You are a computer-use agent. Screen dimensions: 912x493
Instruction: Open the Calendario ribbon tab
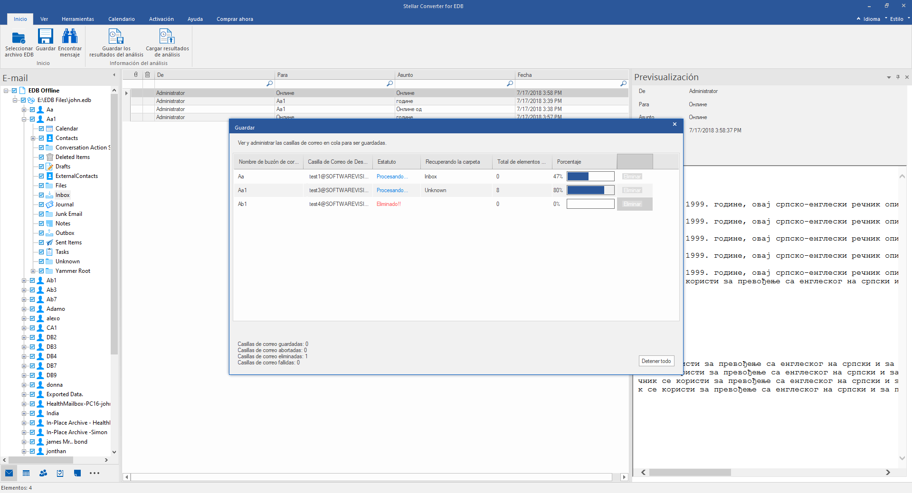(122, 19)
